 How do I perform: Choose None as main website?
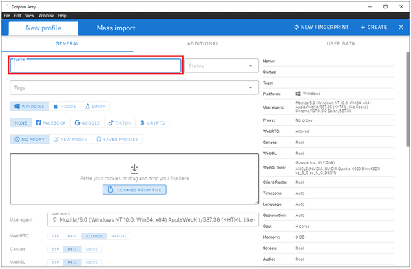[x=21, y=122]
